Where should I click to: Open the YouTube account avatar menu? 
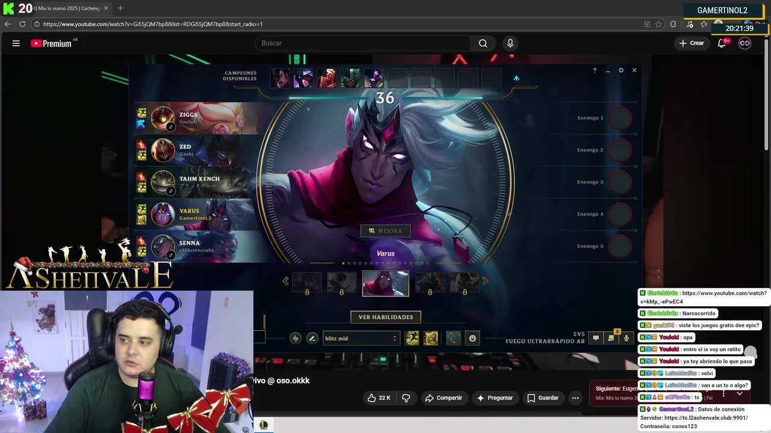point(745,43)
